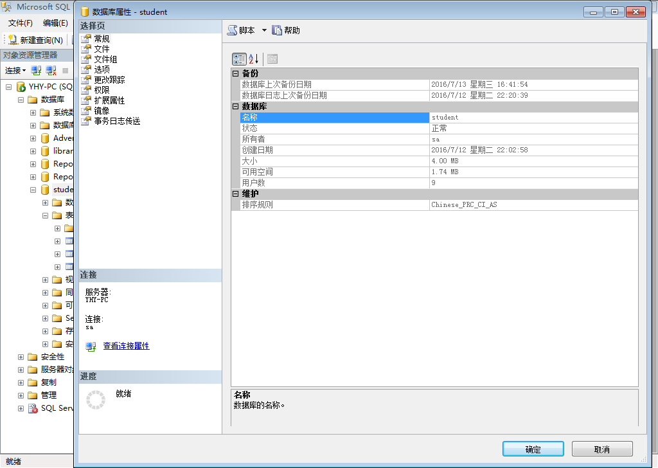This screenshot has height=468, width=658.
Task: Click the connection properties icon beside the link
Action: tap(91, 346)
